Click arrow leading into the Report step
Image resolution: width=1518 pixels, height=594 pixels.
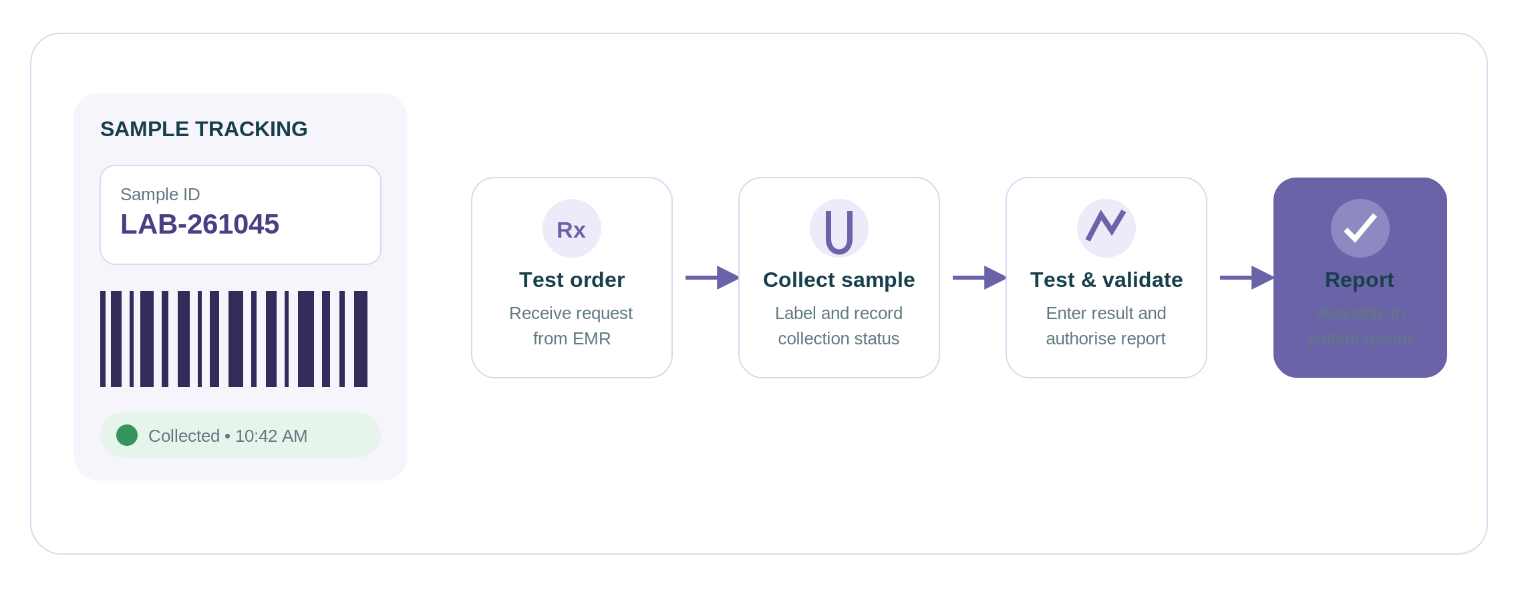point(1246,278)
